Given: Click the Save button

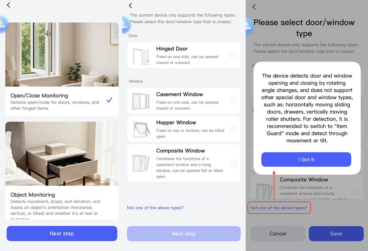Looking at the screenshot, I should click(x=336, y=234).
